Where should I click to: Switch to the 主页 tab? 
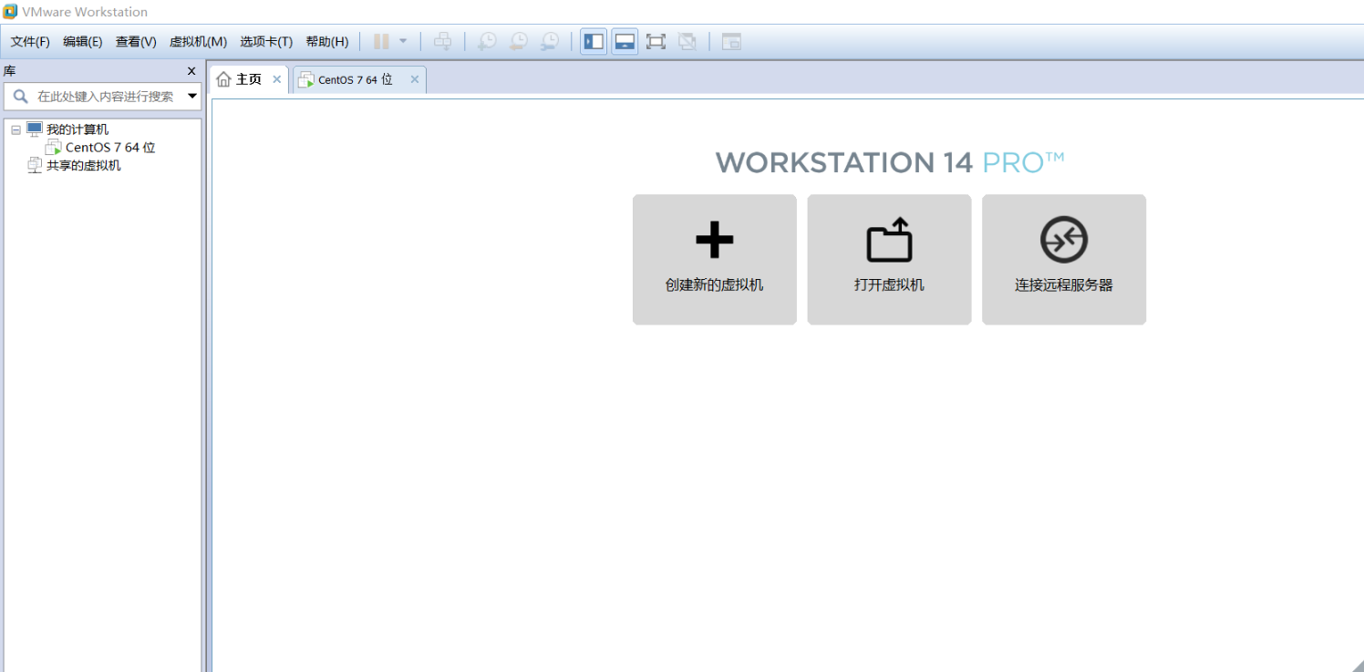pos(248,79)
